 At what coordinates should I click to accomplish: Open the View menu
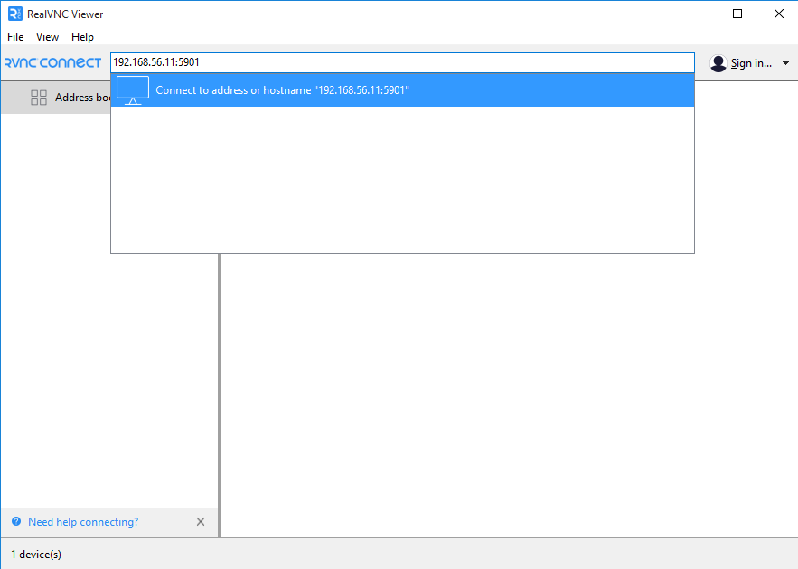47,37
